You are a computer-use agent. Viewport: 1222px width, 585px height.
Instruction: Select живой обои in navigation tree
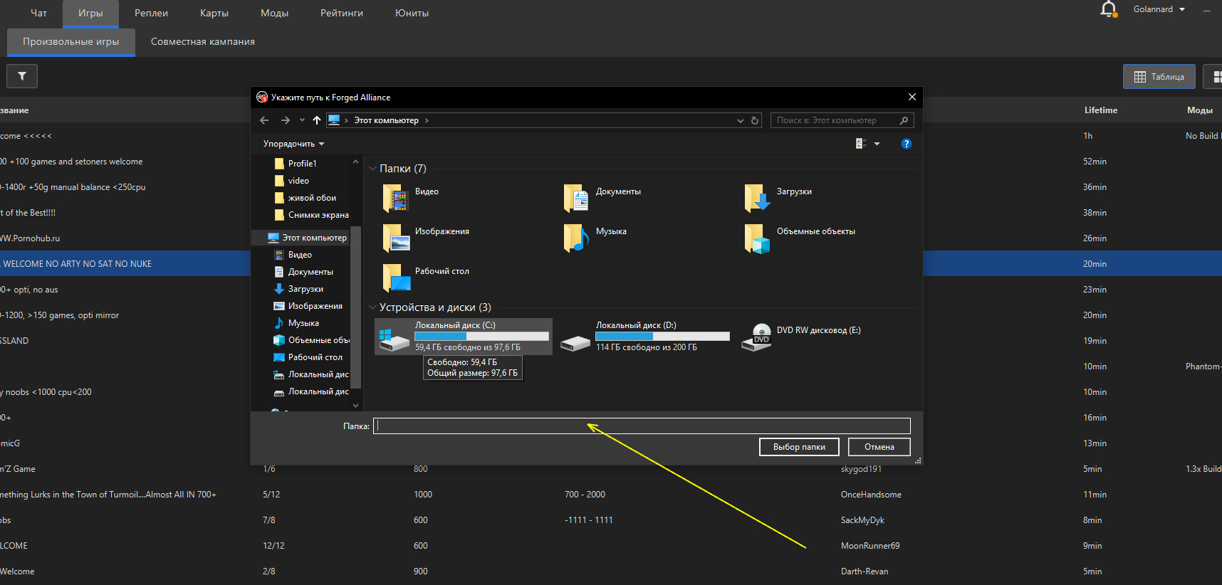(312, 198)
